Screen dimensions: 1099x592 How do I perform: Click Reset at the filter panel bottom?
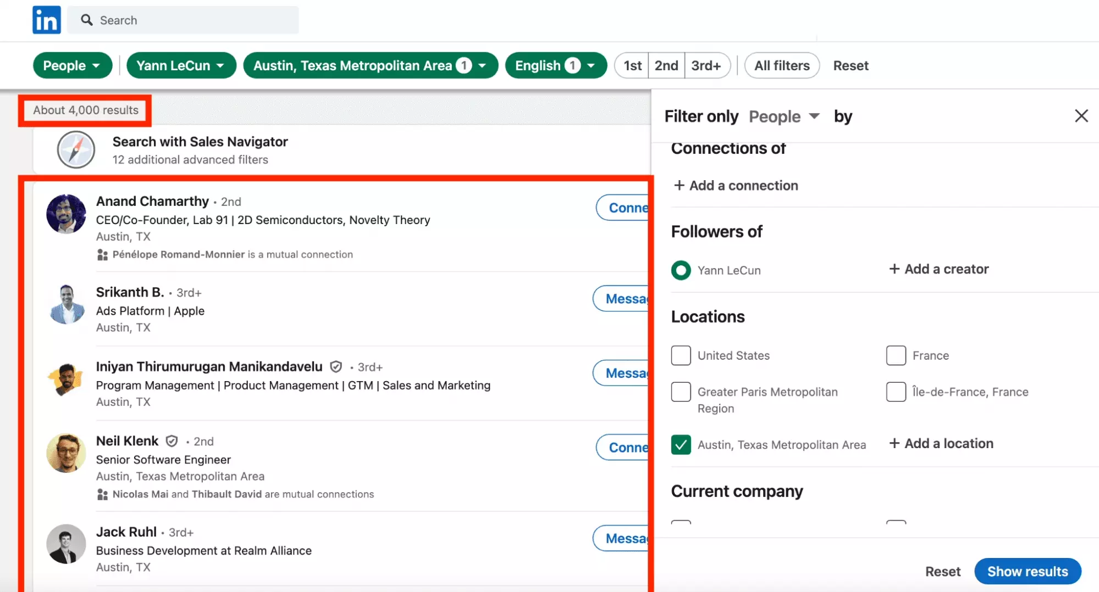tap(943, 572)
